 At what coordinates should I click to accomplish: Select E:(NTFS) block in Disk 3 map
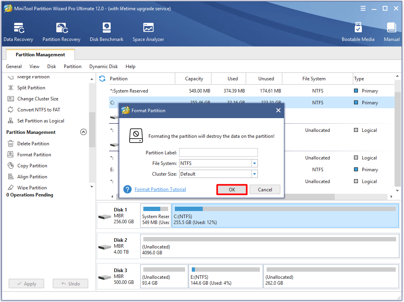coord(226,276)
